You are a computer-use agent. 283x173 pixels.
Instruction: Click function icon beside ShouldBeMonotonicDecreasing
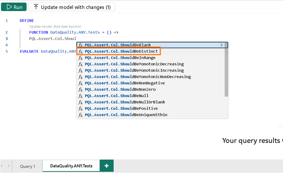(81, 64)
